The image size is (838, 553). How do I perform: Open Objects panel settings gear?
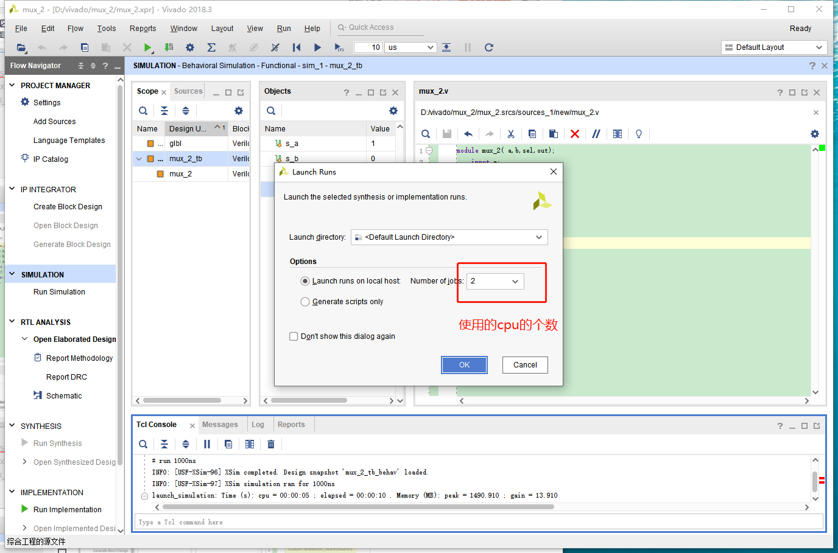[393, 111]
